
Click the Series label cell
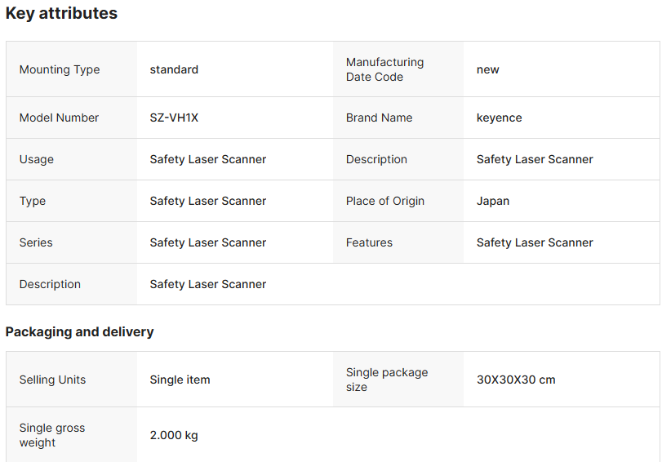coord(36,242)
